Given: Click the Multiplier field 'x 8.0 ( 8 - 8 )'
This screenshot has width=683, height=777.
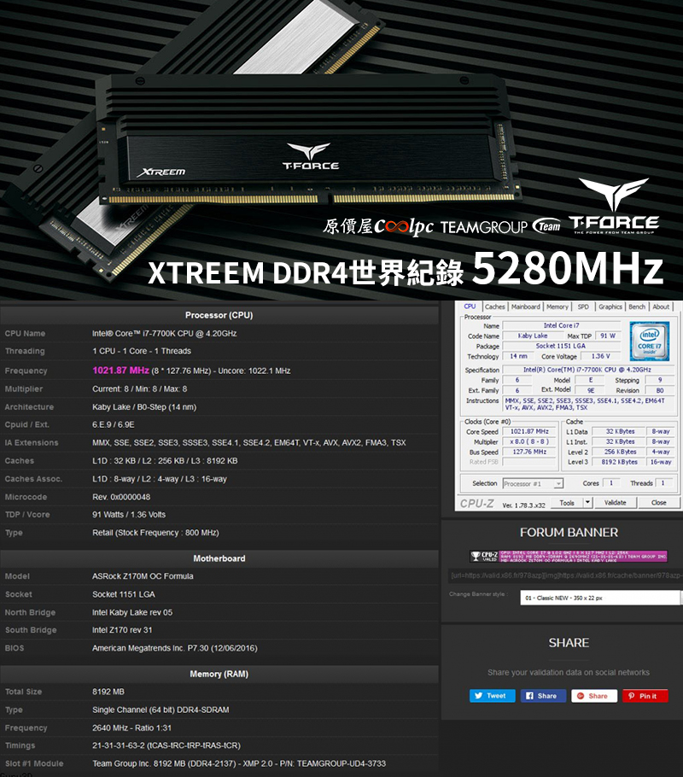Looking at the screenshot, I should pos(529,441).
